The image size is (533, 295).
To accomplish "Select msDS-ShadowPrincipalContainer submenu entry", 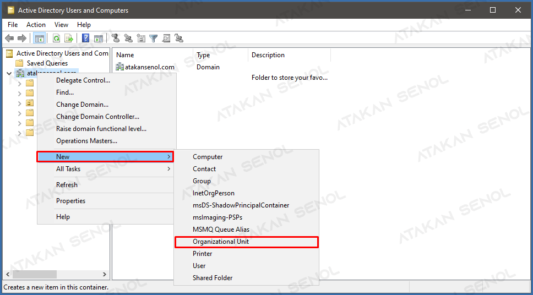I will pos(247,205).
